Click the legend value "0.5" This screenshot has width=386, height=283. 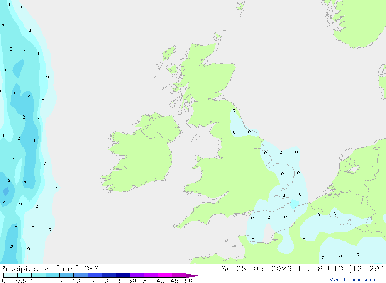click(21, 281)
